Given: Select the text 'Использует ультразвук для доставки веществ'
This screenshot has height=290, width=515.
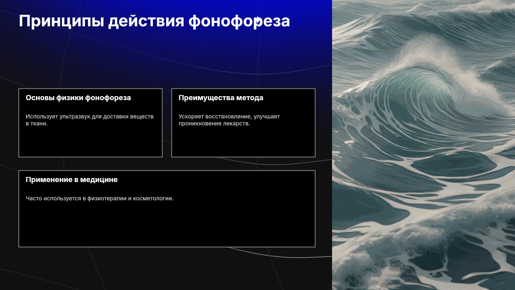Looking at the screenshot, I should pyautogui.click(x=90, y=117).
